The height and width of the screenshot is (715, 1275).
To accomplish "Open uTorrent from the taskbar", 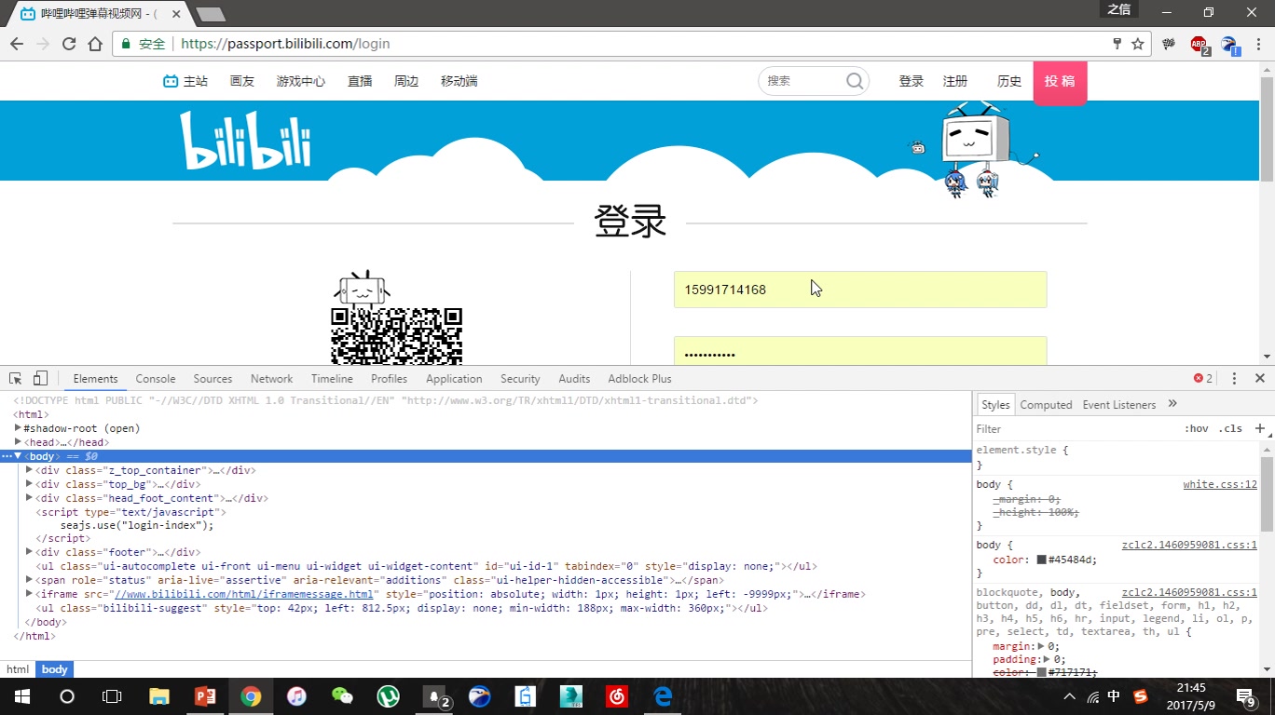I will [x=388, y=696].
